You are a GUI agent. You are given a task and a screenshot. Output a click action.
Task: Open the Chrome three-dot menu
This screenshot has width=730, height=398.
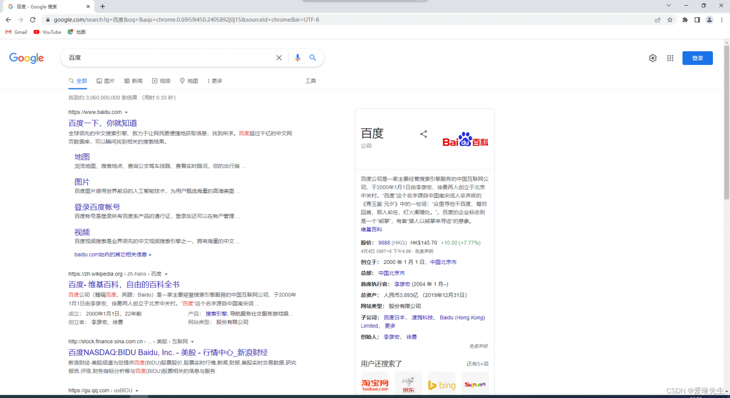click(x=722, y=19)
